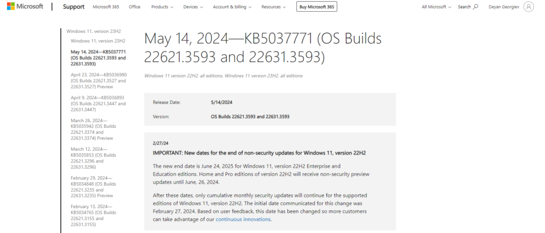
Task: Follow the continuous innovations link
Action: pos(243,219)
